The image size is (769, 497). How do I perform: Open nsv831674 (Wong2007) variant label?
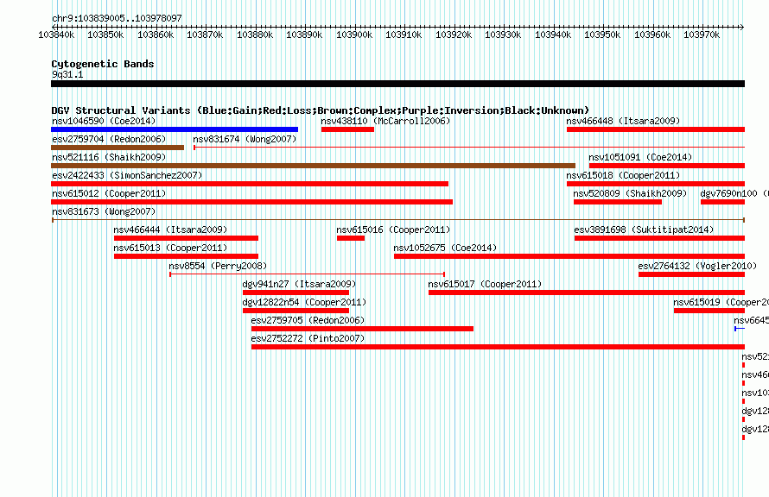[245, 139]
